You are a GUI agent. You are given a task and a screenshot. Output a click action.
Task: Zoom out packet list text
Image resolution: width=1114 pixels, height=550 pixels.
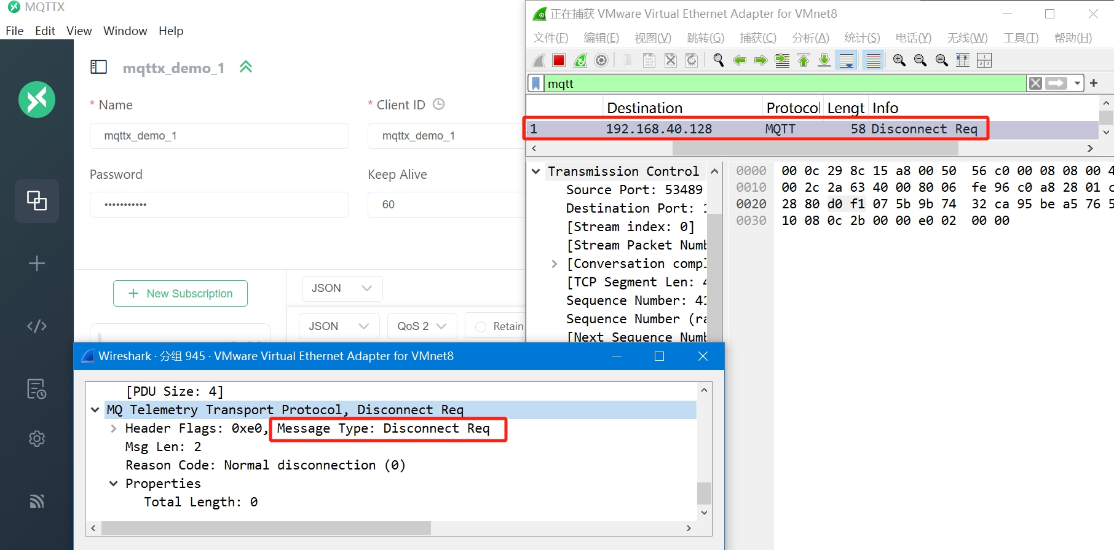[920, 60]
